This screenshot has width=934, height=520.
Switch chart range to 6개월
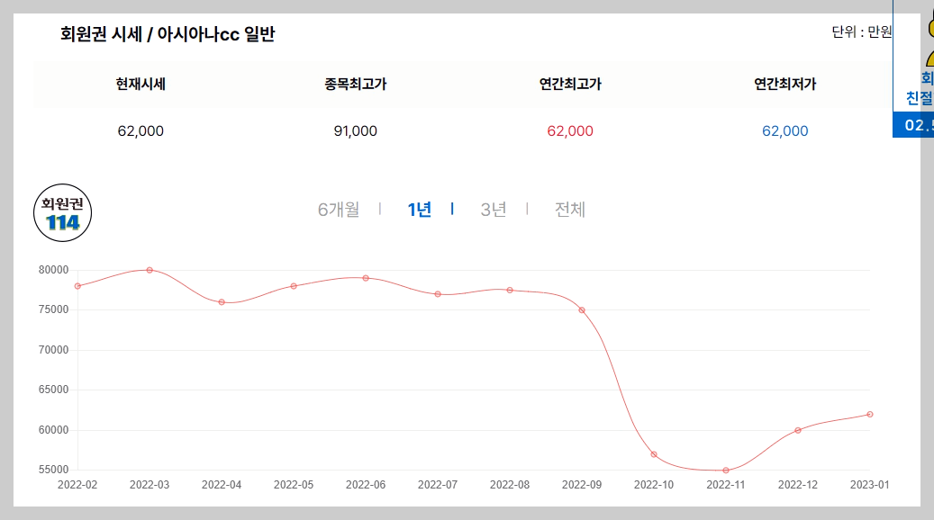click(x=339, y=210)
